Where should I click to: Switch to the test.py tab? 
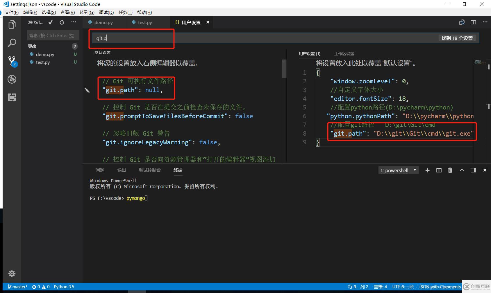(x=144, y=22)
